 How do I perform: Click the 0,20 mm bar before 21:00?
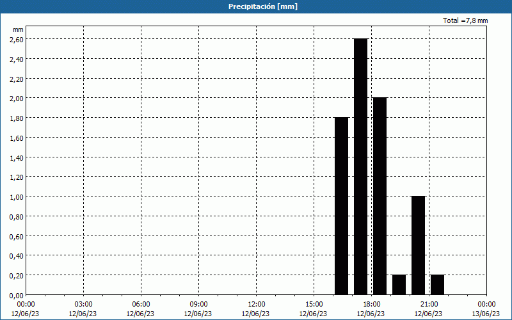[x=399, y=285]
